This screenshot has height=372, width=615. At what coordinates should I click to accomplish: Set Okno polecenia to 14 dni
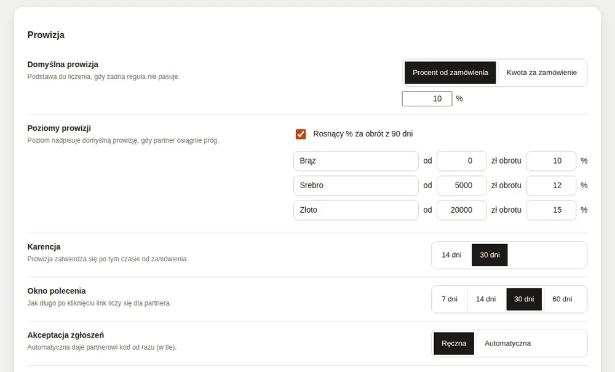point(486,299)
